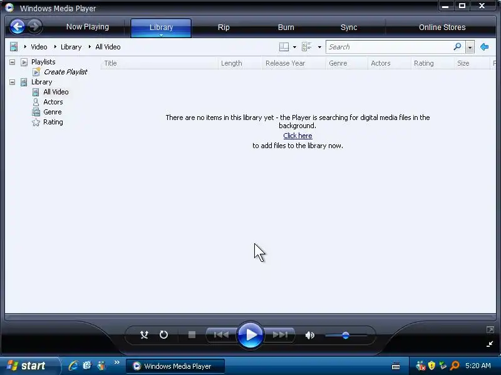Sort by the Title column header
The height and width of the screenshot is (375, 501).
(160, 63)
